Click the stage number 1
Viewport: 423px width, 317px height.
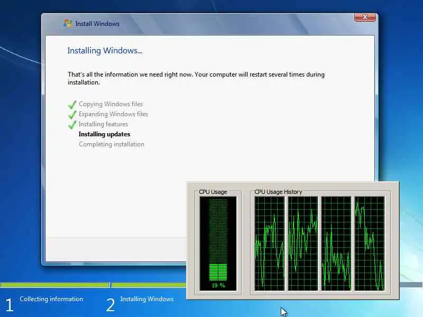9,305
